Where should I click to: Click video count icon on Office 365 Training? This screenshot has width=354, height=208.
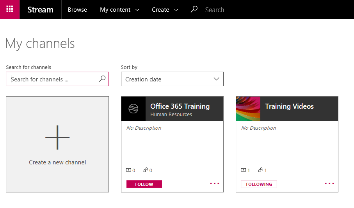[x=129, y=170]
